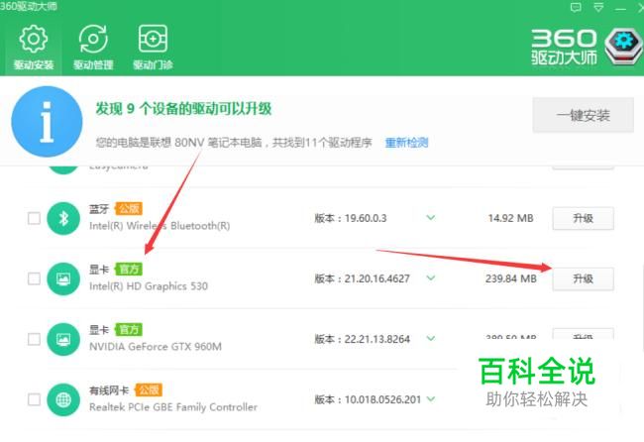This screenshot has height=442, width=644.
Task: Click the 14.92 MB size value
Action: [x=510, y=218]
